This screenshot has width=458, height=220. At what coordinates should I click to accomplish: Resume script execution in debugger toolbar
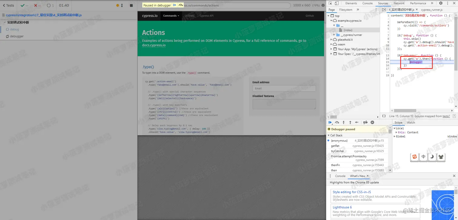(330, 123)
